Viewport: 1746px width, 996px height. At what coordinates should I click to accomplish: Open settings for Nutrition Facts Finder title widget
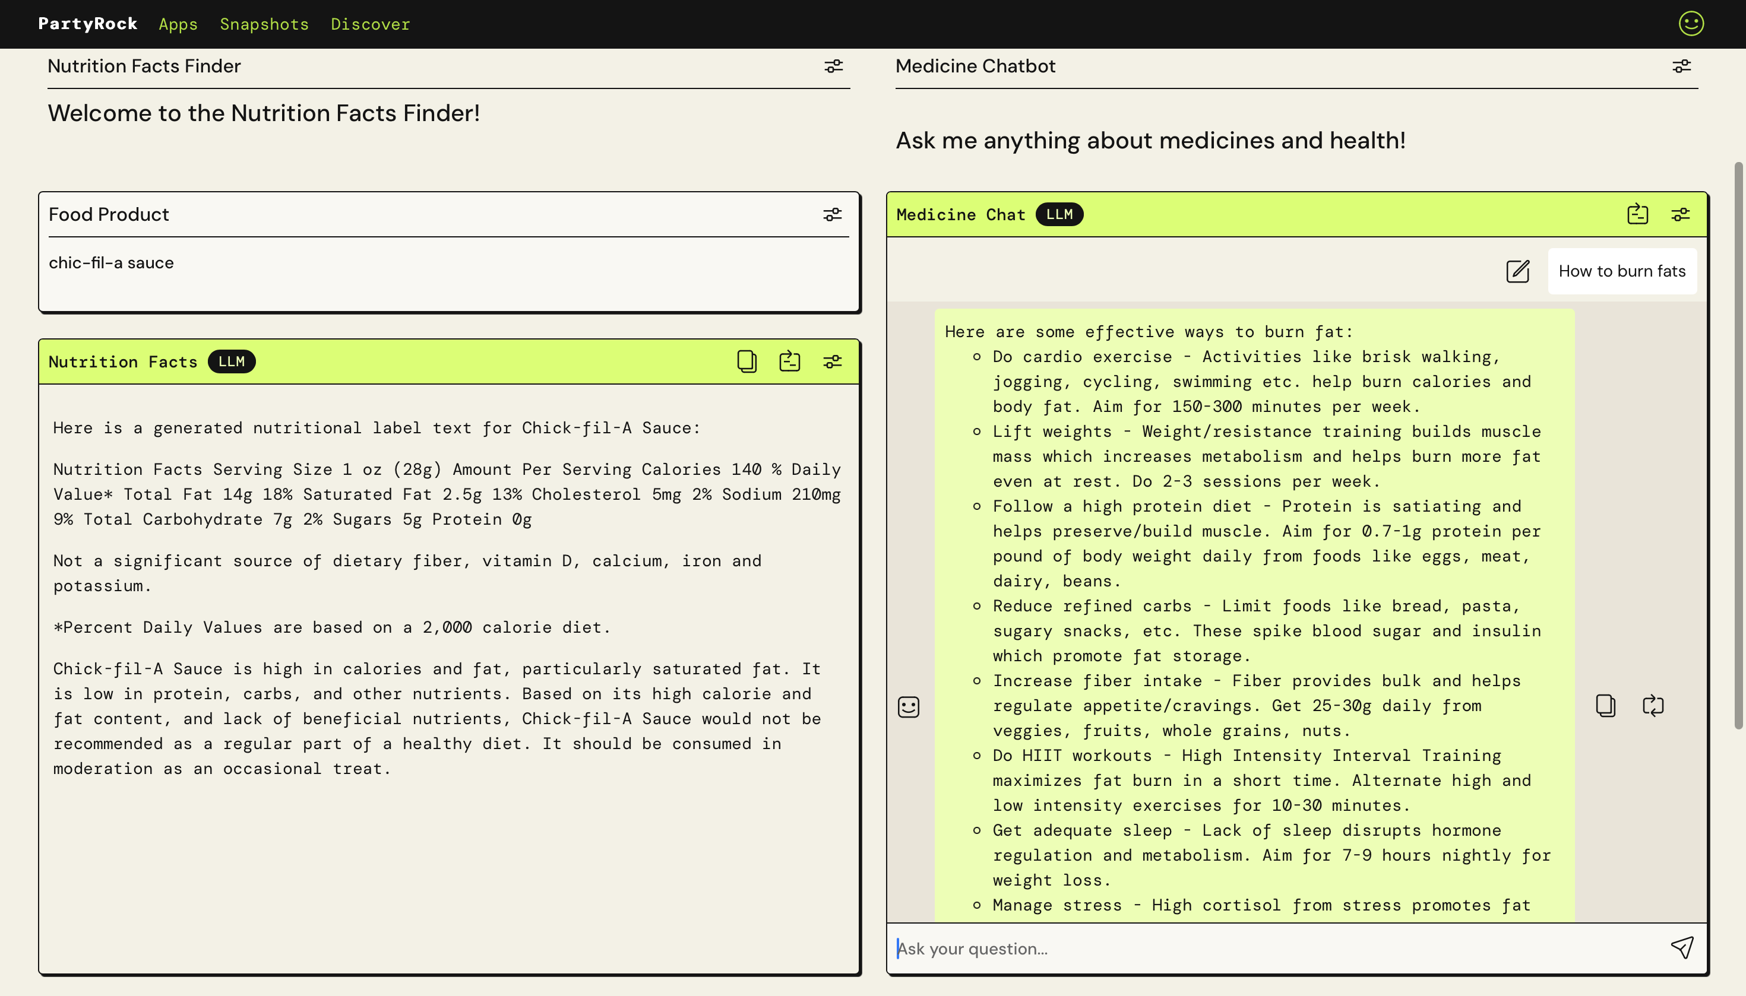coord(833,66)
